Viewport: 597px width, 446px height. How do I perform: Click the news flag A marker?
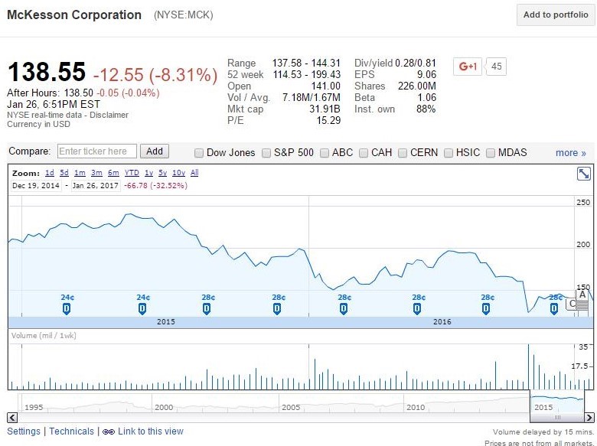tap(582, 294)
